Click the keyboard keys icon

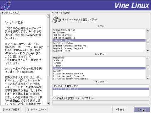point(57,19)
